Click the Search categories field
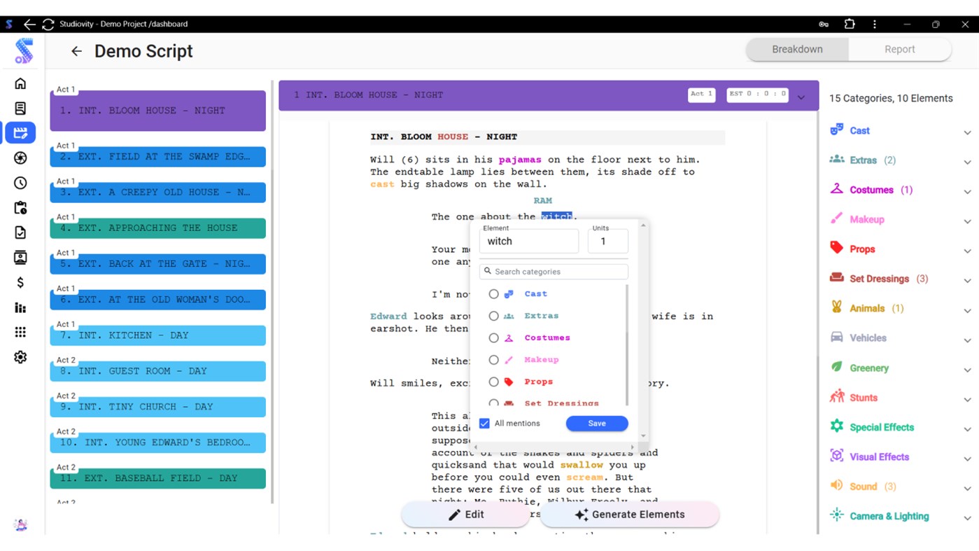The image size is (979, 551). click(554, 272)
